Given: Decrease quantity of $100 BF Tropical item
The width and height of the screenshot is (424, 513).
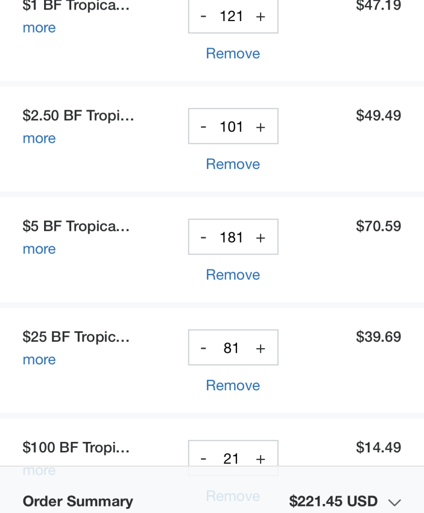Looking at the screenshot, I should pyautogui.click(x=203, y=458).
